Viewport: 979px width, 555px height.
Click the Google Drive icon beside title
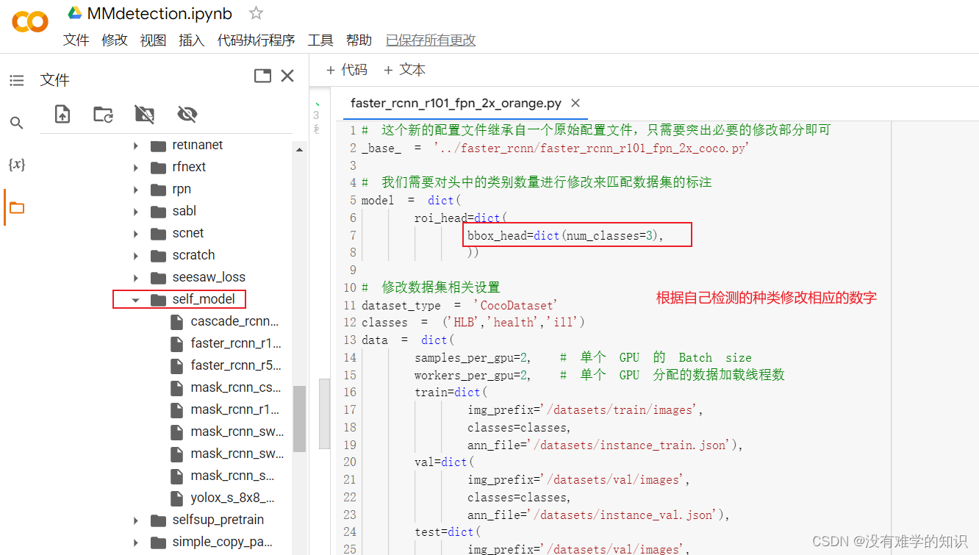pos(74,12)
